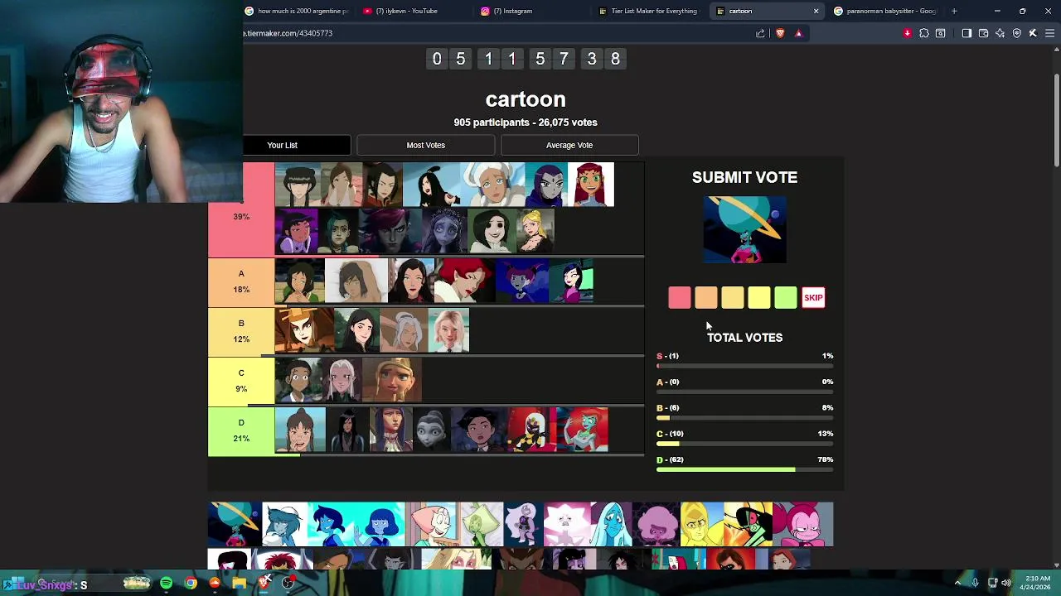Click the Brave browser taskbar icon
1061x596 pixels.
pyautogui.click(x=264, y=584)
